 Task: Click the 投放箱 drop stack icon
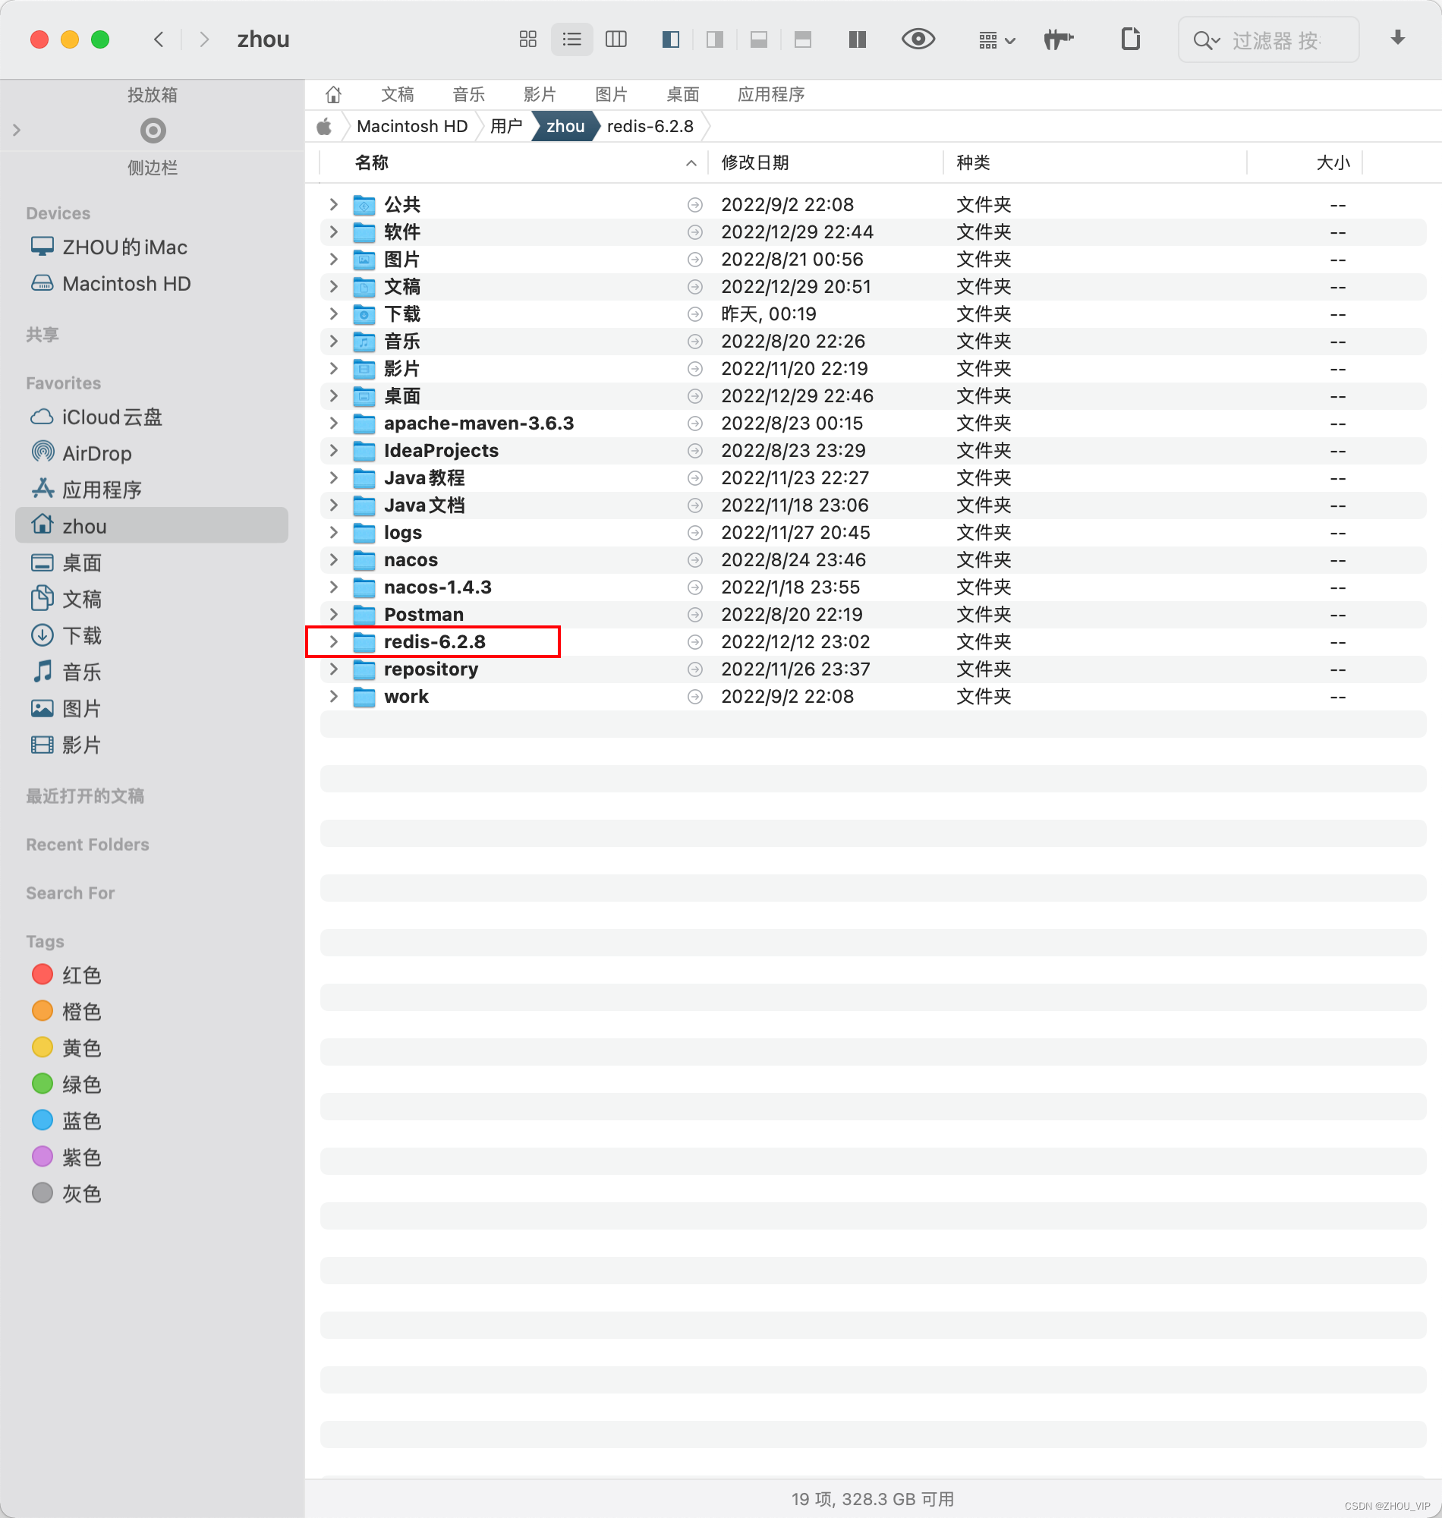pyautogui.click(x=153, y=131)
